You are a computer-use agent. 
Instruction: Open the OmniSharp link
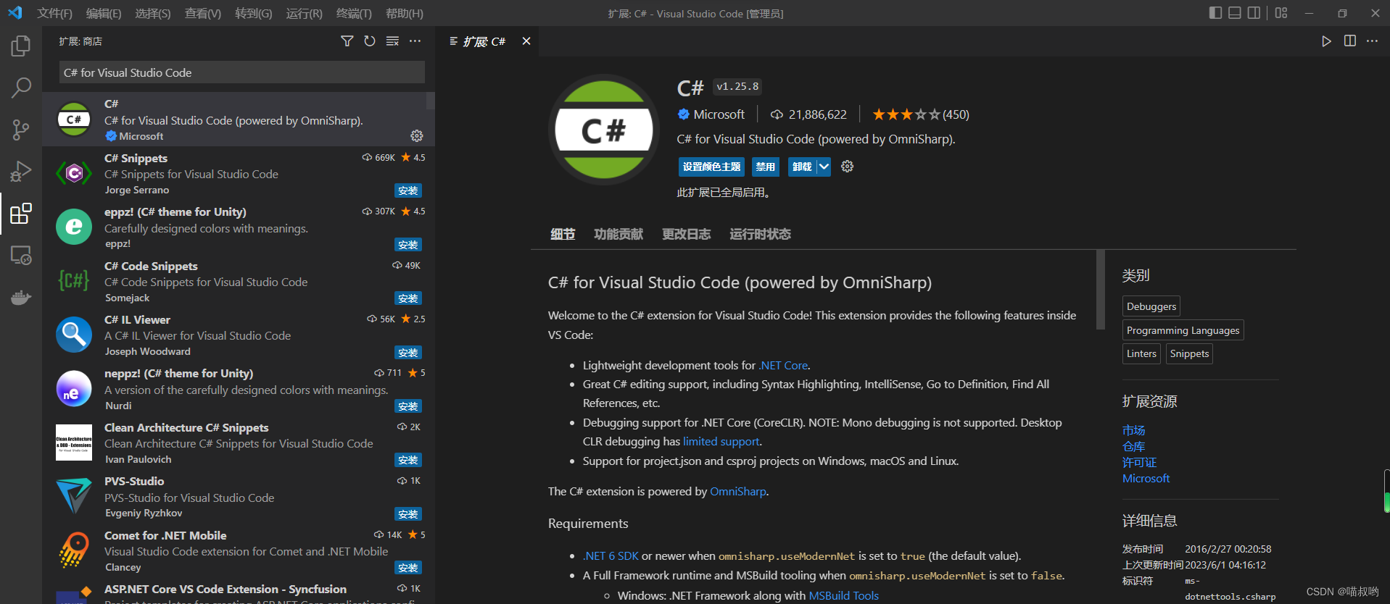coord(737,492)
